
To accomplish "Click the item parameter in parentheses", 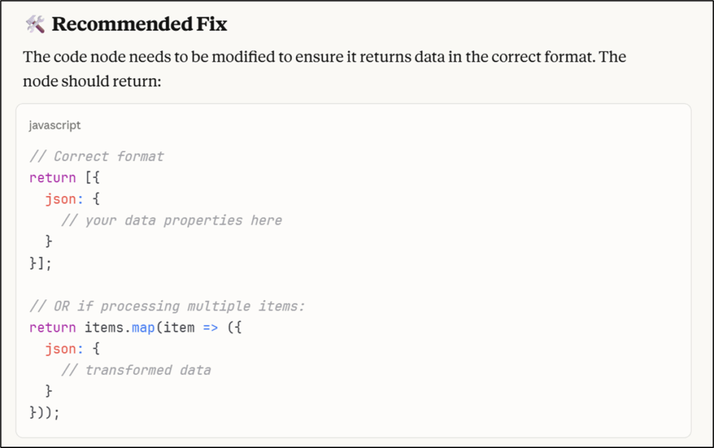I will tap(179, 328).
